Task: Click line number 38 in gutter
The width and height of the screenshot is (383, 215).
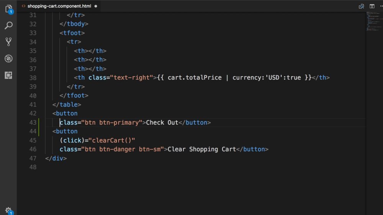Action: click(33, 78)
